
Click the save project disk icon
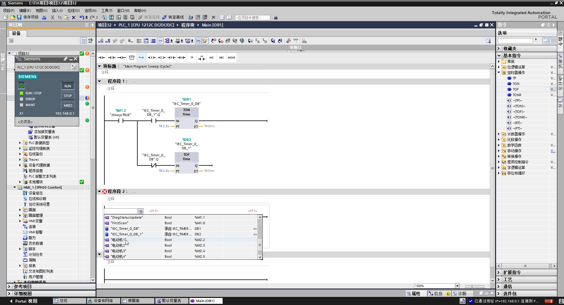[19, 17]
